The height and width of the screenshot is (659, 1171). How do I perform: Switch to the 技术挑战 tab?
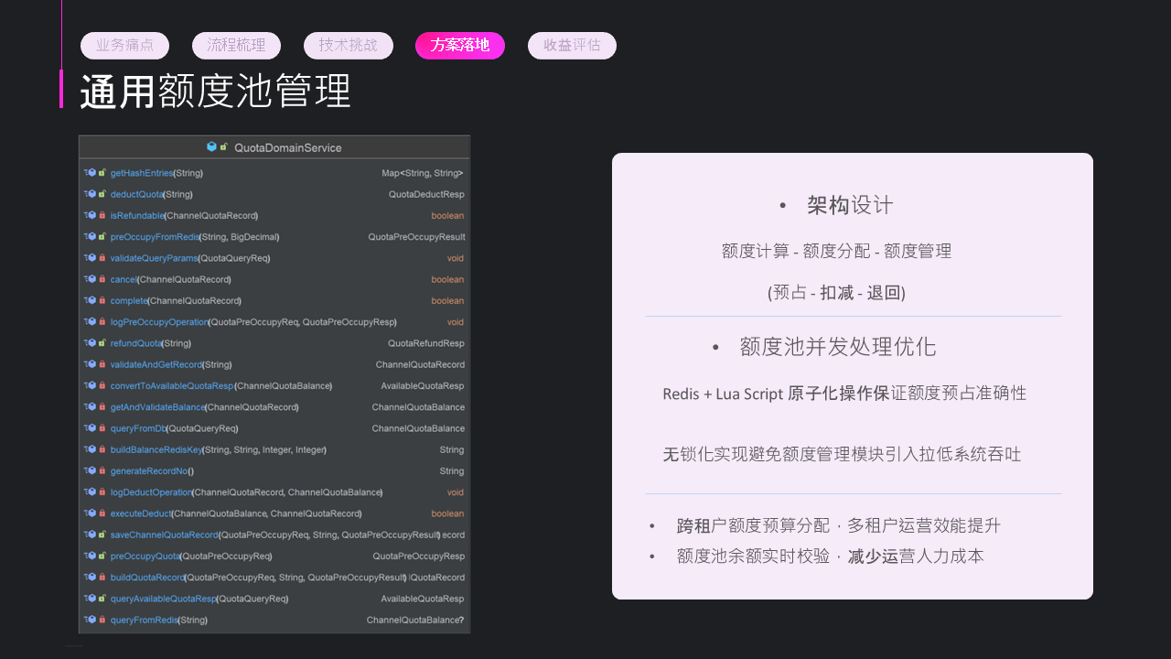tap(349, 46)
